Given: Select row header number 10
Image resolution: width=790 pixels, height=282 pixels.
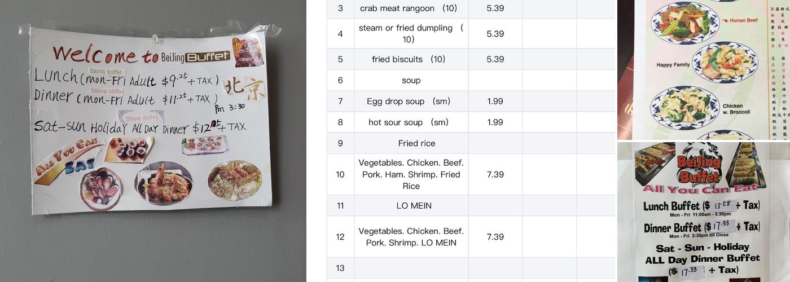Looking at the screenshot, I should 340,174.
